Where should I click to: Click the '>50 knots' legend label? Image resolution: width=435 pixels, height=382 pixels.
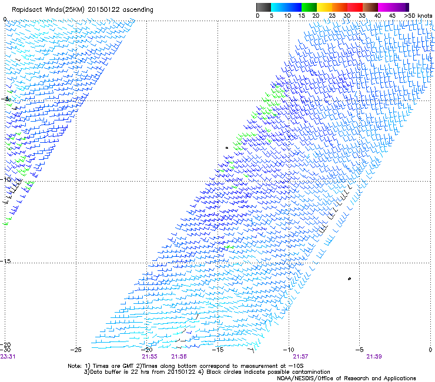418,16
